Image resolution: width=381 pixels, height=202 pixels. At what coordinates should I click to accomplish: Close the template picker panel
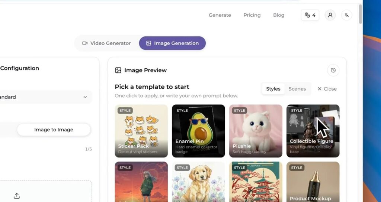pyautogui.click(x=327, y=89)
